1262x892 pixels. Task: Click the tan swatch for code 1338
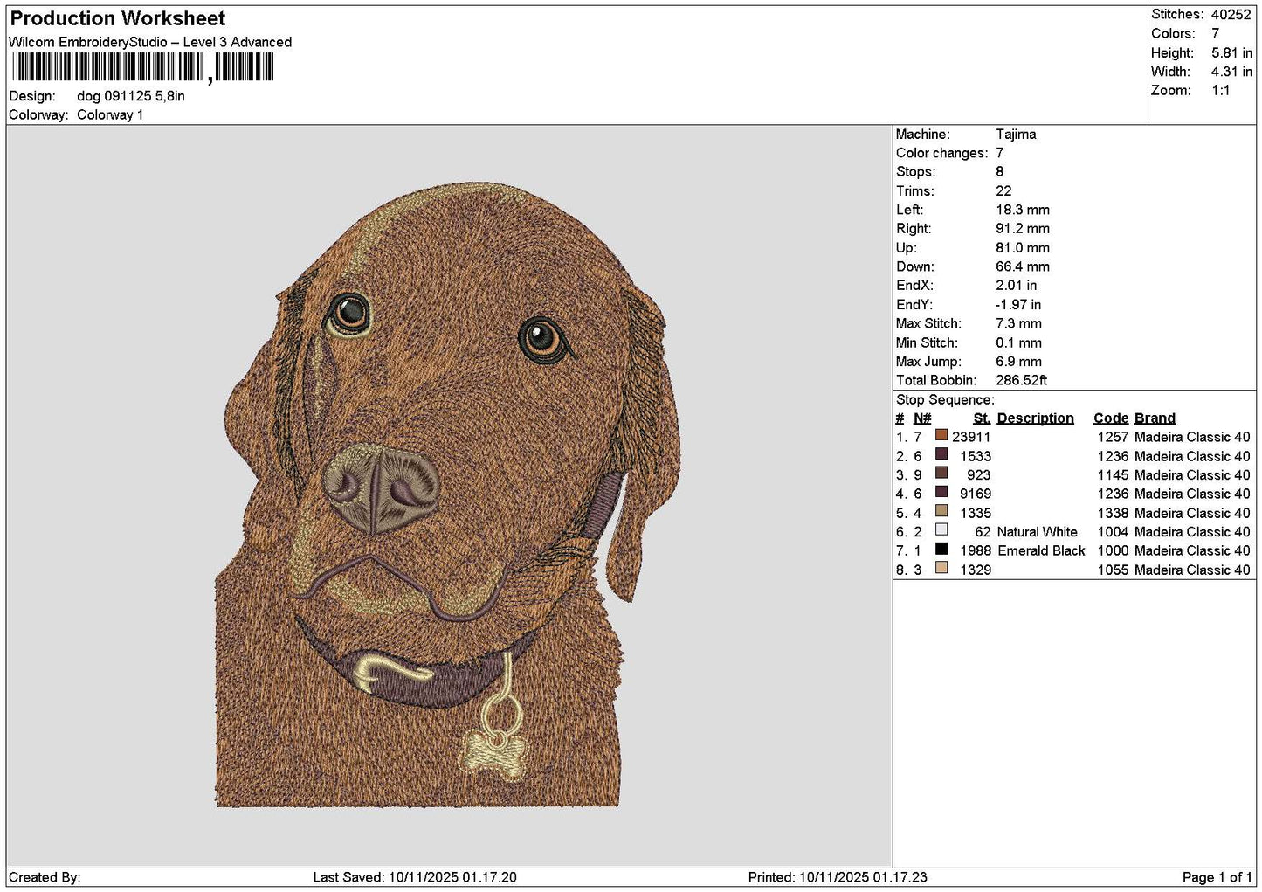point(941,511)
